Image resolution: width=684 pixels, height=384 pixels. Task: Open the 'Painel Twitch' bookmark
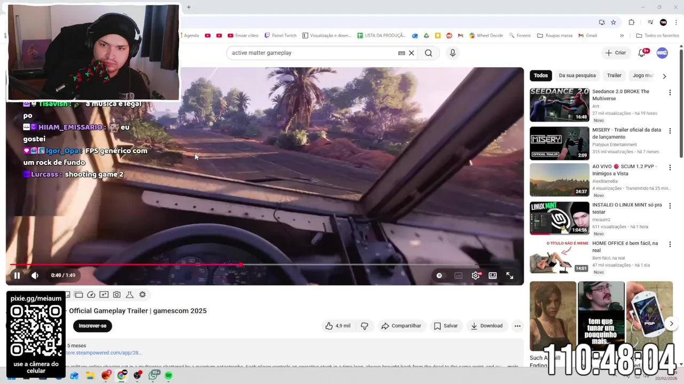(281, 36)
